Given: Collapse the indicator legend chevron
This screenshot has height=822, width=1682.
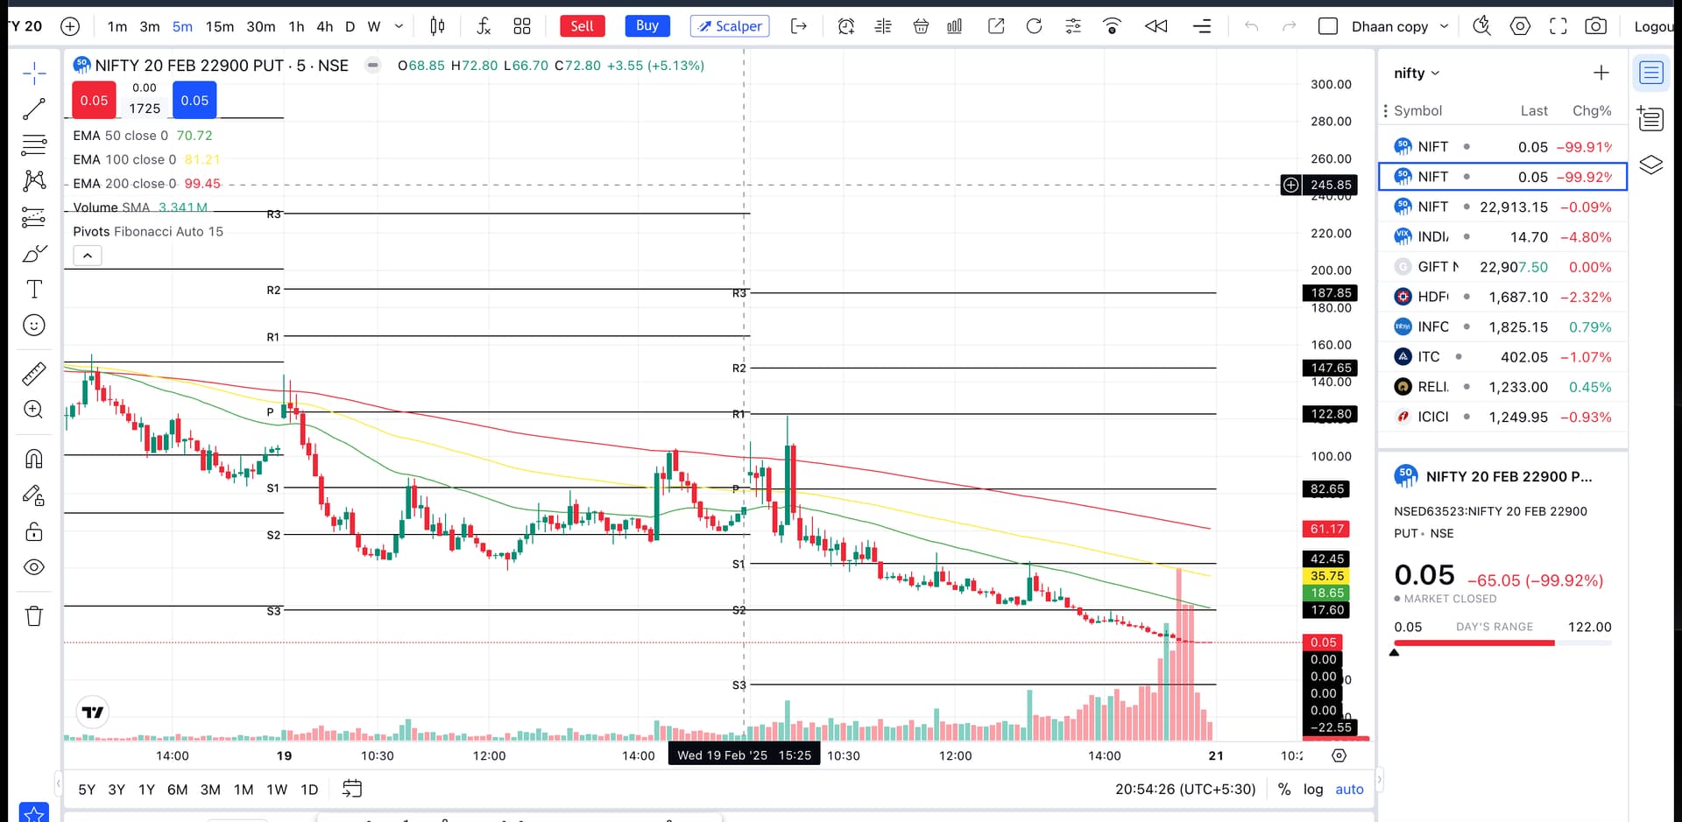Looking at the screenshot, I should [88, 256].
